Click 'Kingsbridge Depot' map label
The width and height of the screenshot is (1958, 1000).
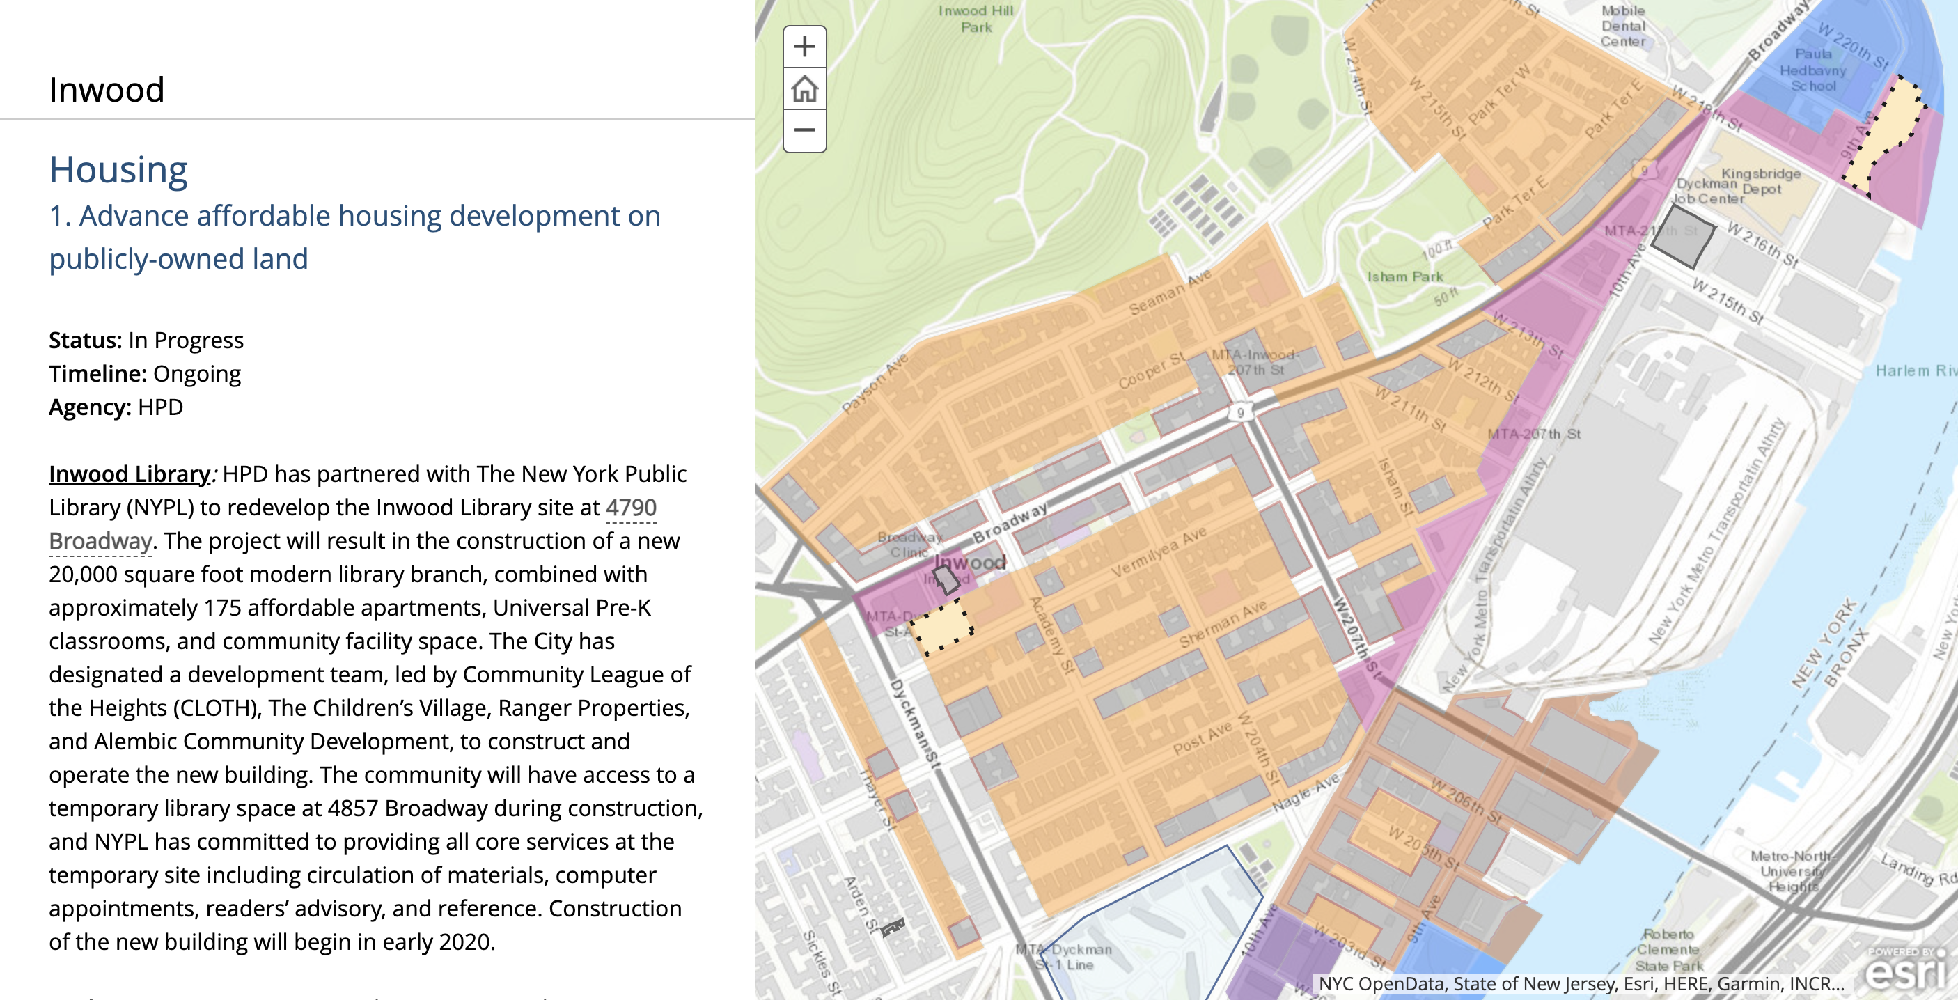click(x=1761, y=181)
